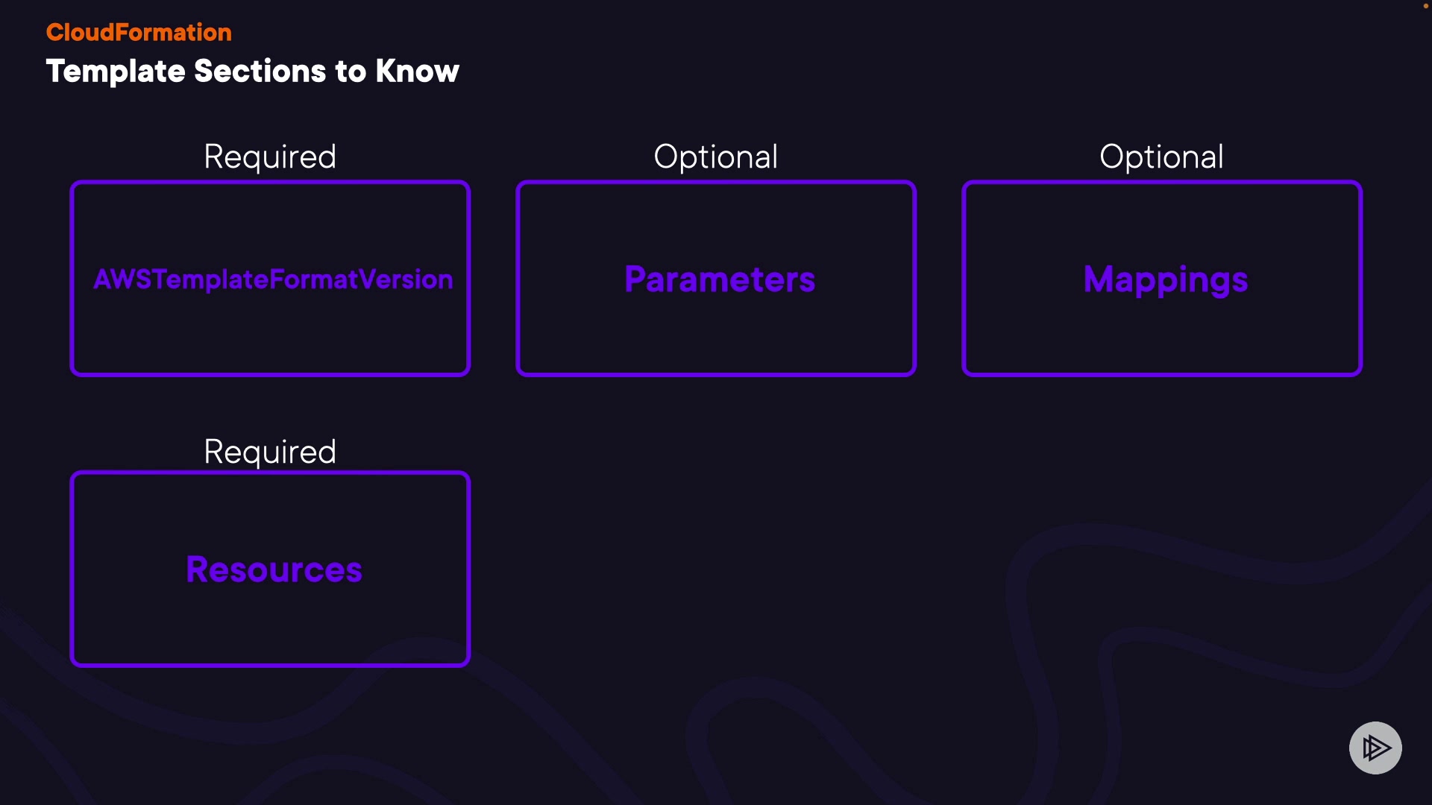Click the Required label above AWSTemplateFormatVersion
The image size is (1432, 805).
click(270, 157)
